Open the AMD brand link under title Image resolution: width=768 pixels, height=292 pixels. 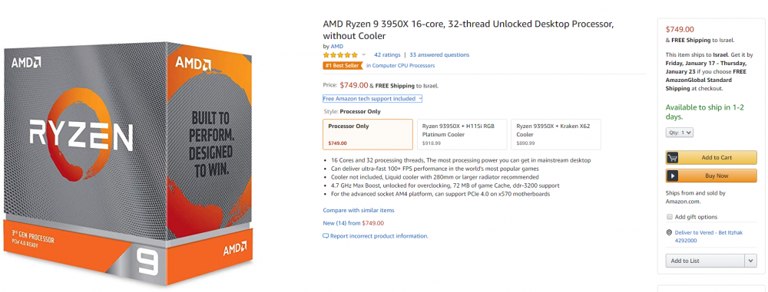(337, 47)
